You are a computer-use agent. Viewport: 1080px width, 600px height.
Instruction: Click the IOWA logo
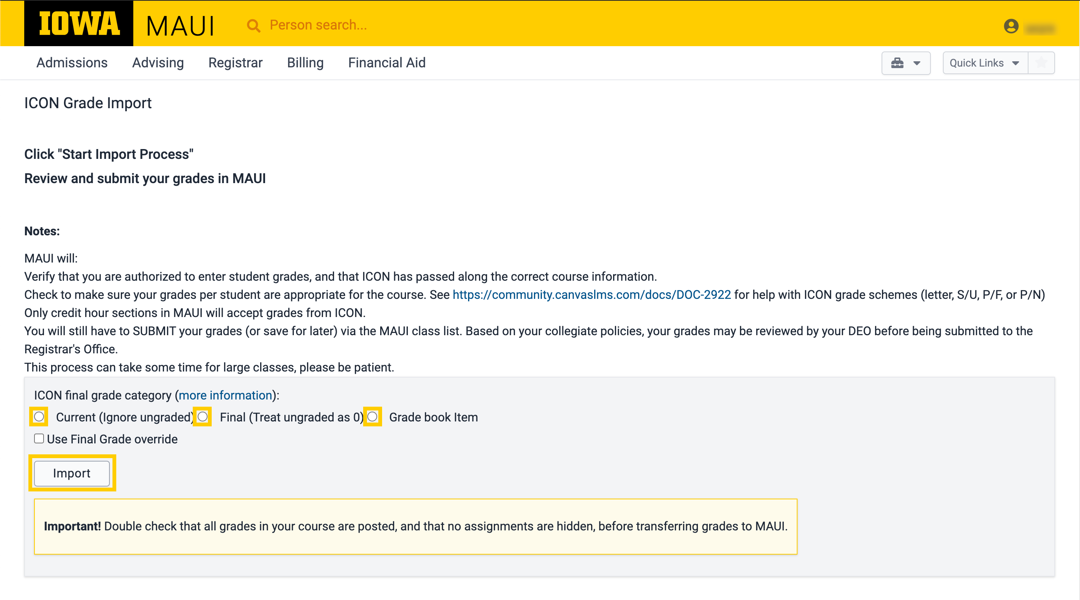[79, 23]
